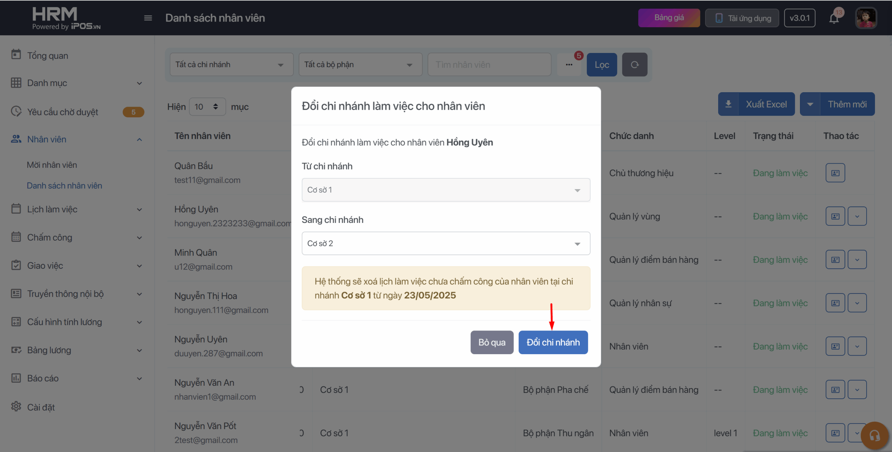Click profile card icon for Quân Bầu
The width and height of the screenshot is (892, 452).
[835, 173]
